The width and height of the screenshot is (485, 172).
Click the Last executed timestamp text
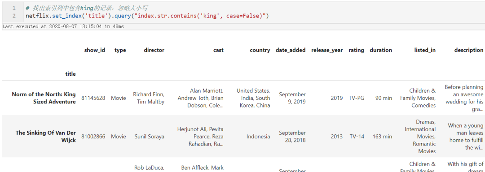(63, 26)
